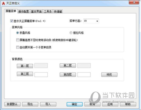Enable 屏幕高度不足时使用滚动条 checkbox
Image resolution: width=141 pixels, height=110 pixels.
pos(17,40)
